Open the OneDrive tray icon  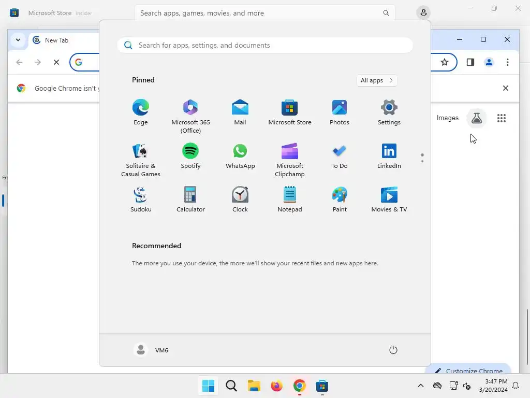437,386
